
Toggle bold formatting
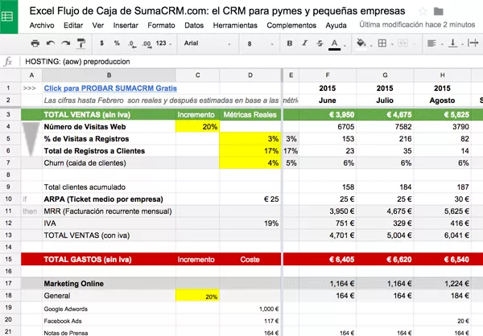289,43
